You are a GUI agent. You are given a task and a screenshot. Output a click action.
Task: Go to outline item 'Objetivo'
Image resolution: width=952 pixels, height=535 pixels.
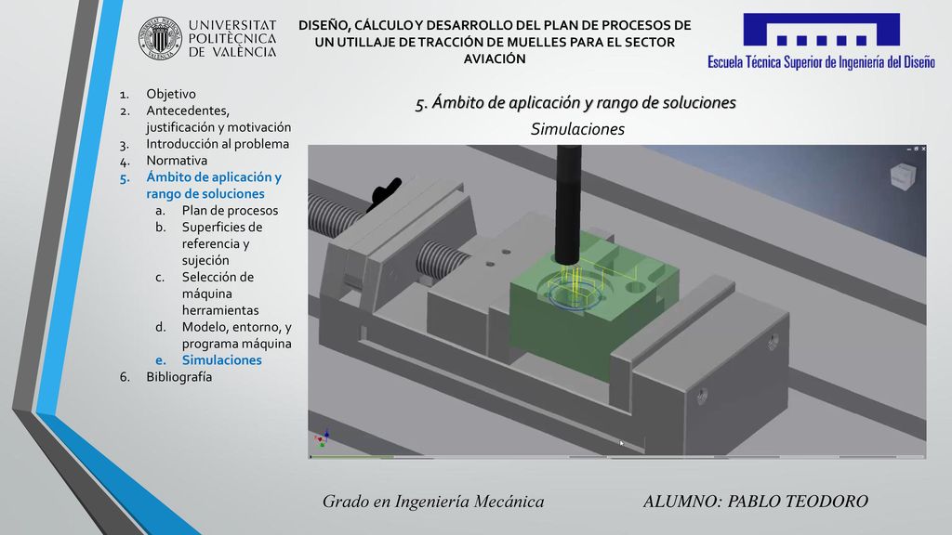click(171, 94)
